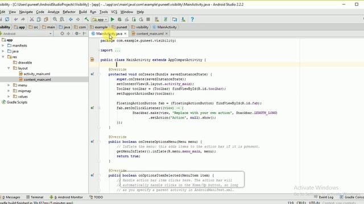Screen dimensions: 364x204
Task: Click the Copy icon in toolbar
Action: coord(39,19)
